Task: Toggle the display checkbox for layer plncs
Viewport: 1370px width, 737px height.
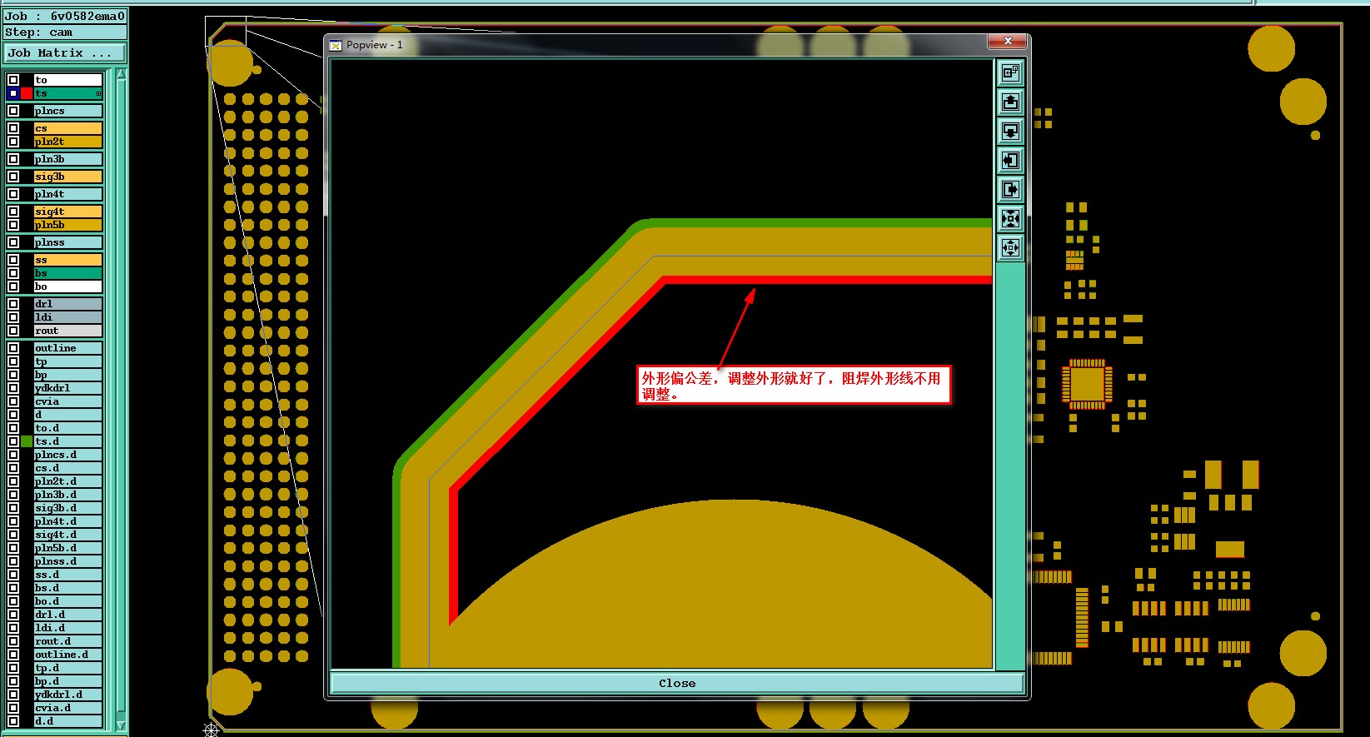Action: tap(13, 111)
